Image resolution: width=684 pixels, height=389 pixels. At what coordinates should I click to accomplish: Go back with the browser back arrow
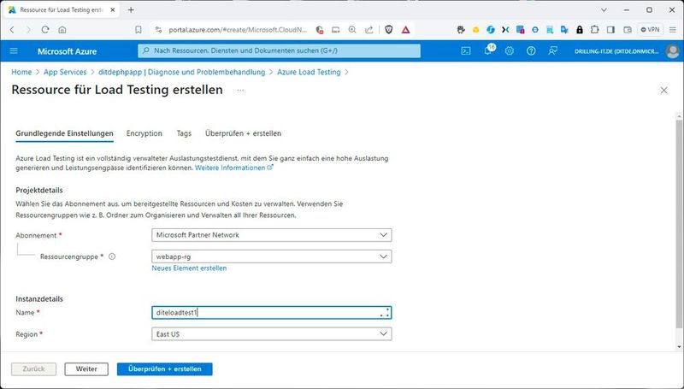[12, 30]
